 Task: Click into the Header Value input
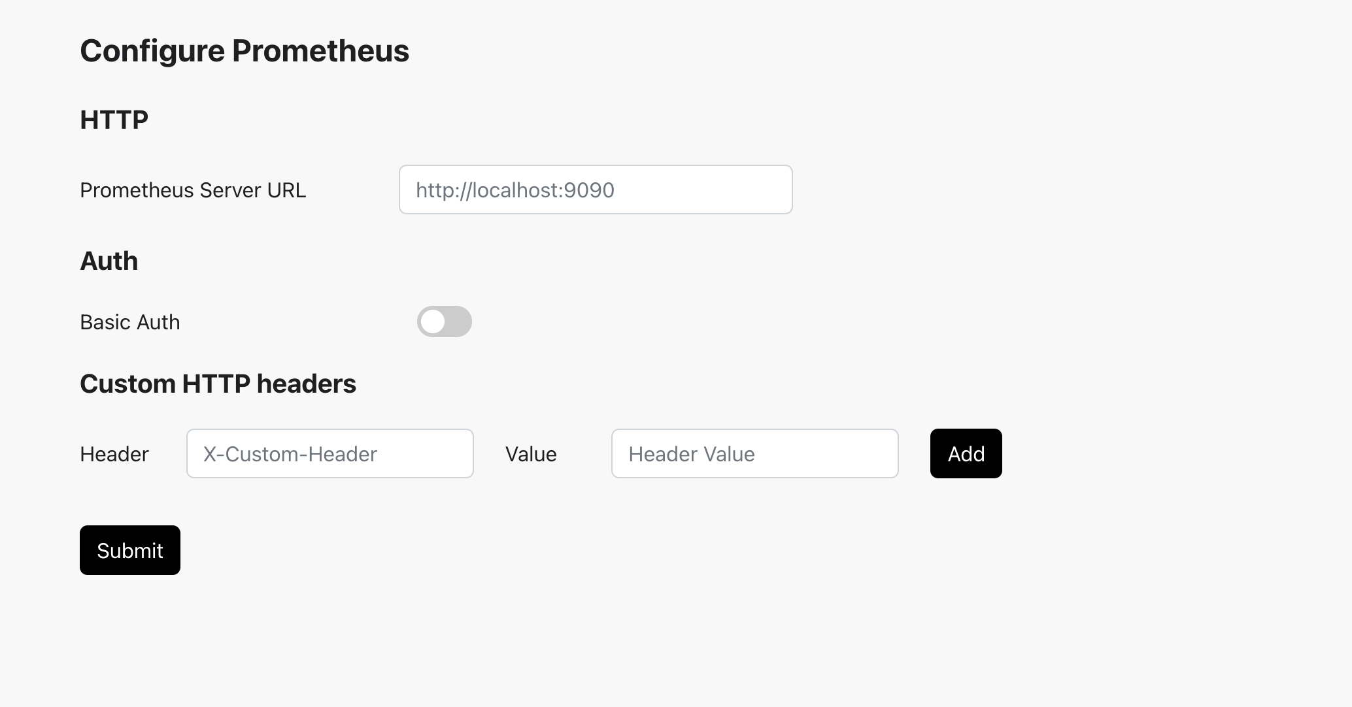tap(754, 453)
